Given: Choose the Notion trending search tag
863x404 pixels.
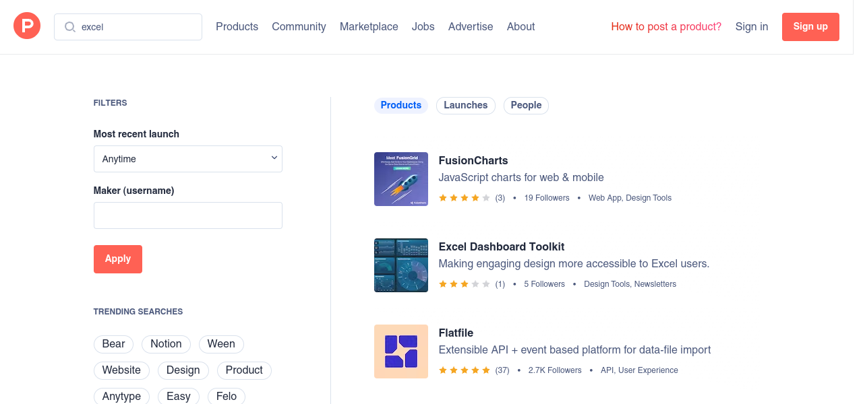Looking at the screenshot, I should click(x=166, y=344).
